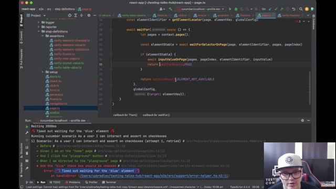Click the Select Opened File target icon
Viewport: 336px width, 189px height.
coord(70,15)
